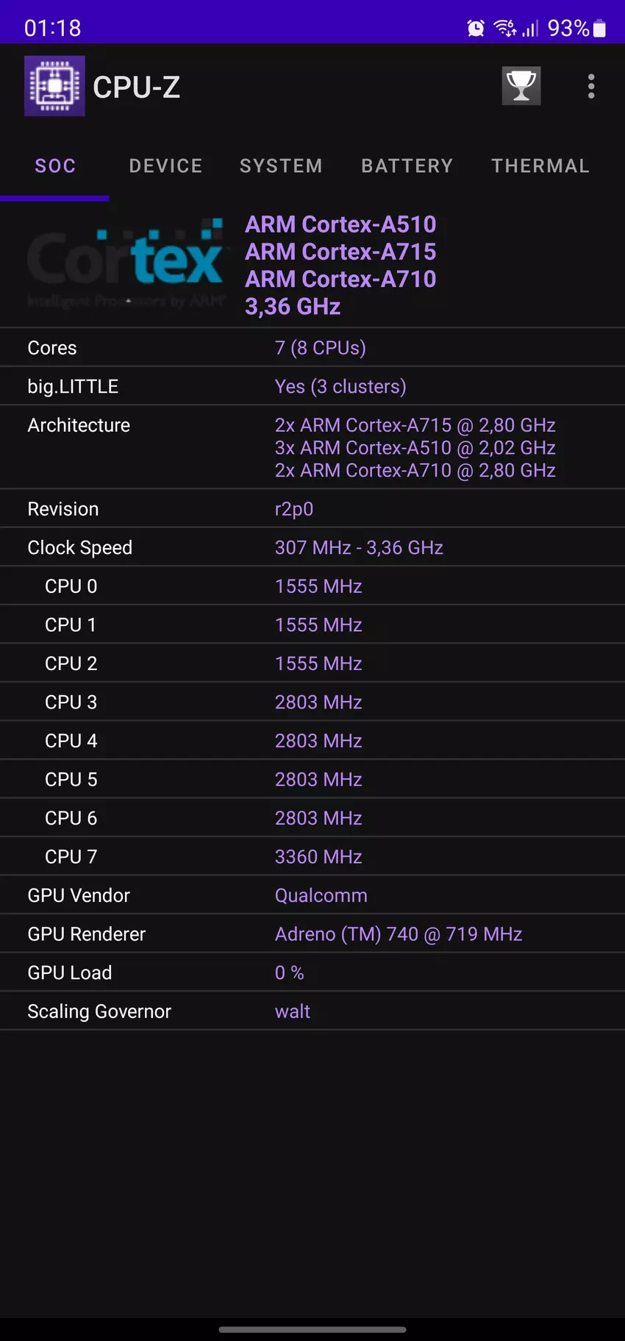Viewport: 625px width, 1341px height.
Task: Tap the CPU 7 frequency row
Action: [312, 857]
